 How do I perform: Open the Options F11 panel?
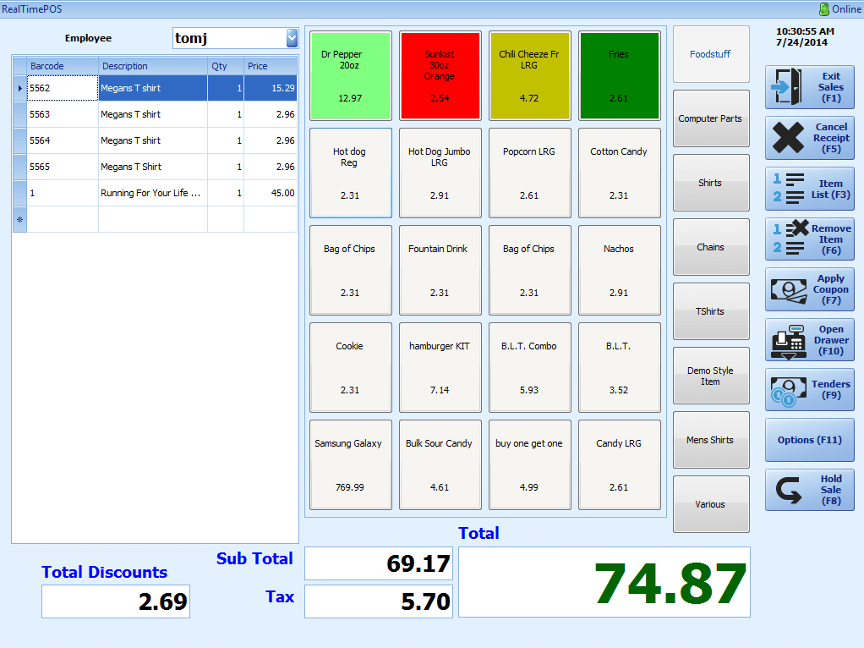click(809, 440)
